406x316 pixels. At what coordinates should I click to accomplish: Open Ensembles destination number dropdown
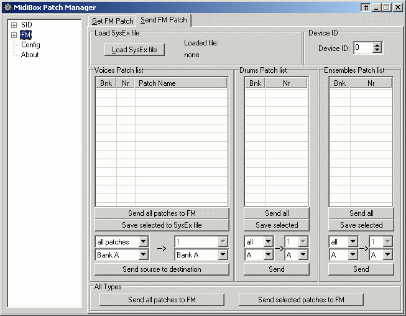tap(387, 241)
